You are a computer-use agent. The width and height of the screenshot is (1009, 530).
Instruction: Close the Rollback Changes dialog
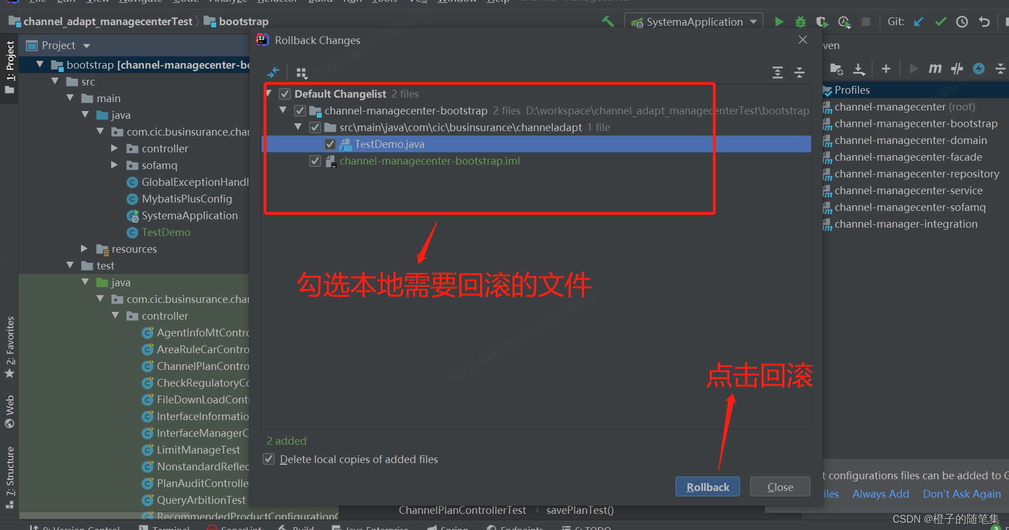[x=803, y=40]
